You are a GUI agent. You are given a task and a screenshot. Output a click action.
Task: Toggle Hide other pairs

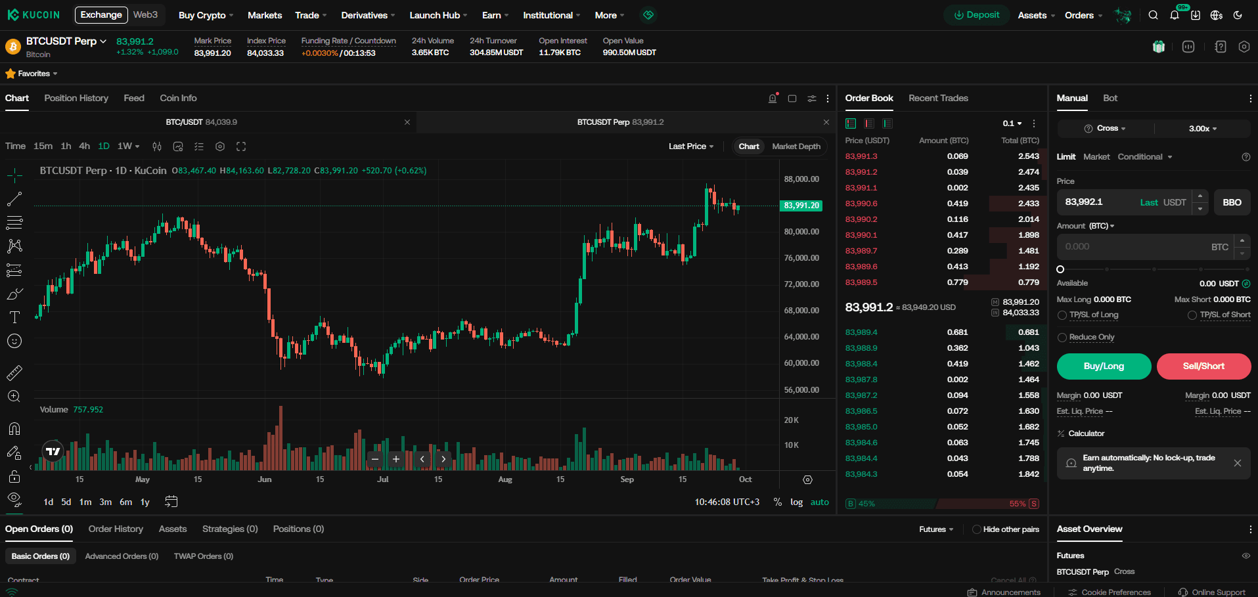pyautogui.click(x=977, y=529)
